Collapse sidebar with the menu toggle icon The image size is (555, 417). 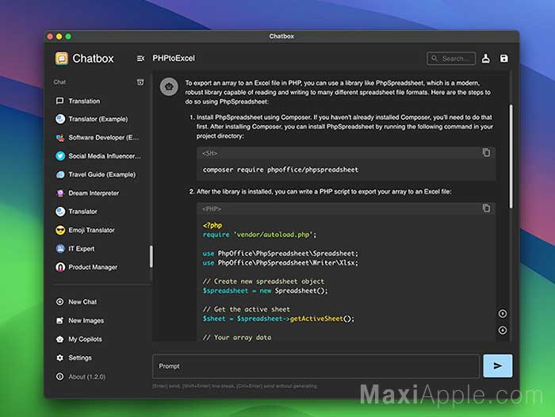pyautogui.click(x=140, y=59)
